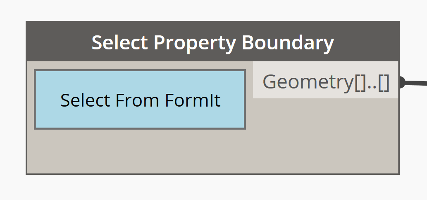
Task: Click the brackets in the Geometry port label
Action: (x=372, y=81)
